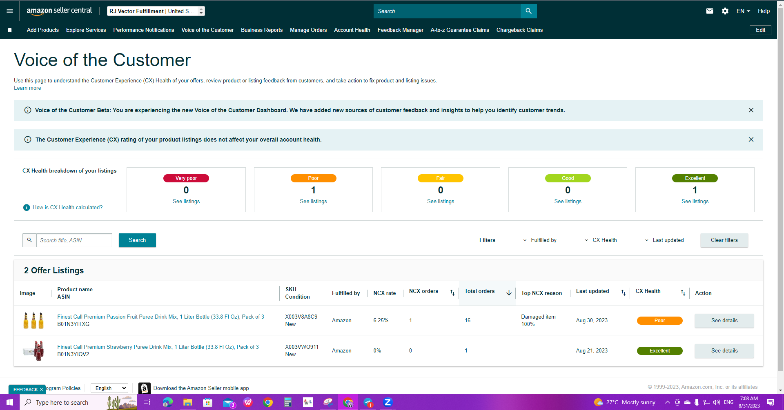Image resolution: width=784 pixels, height=410 pixels.
Task: Focus the Search title, ASIN field
Action: click(74, 240)
